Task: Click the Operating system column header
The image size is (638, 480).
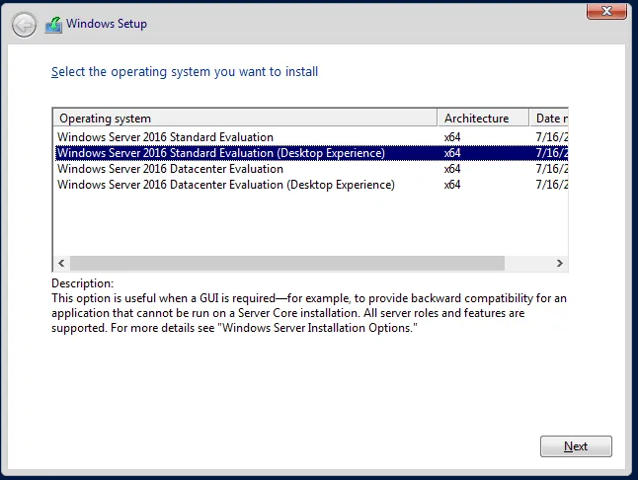Action: click(245, 118)
